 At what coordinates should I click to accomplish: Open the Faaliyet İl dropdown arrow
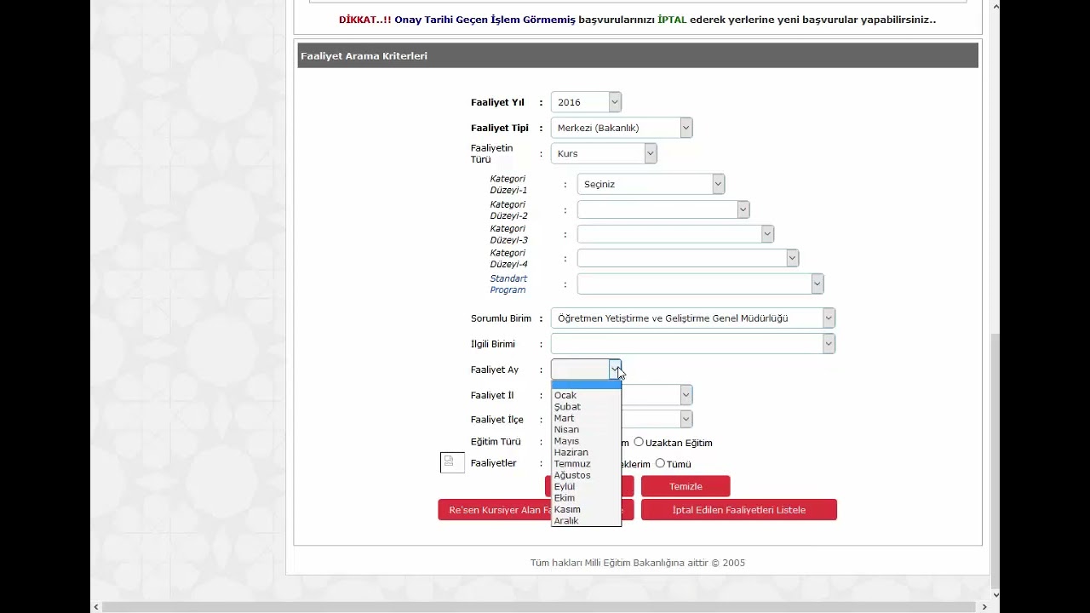point(686,394)
